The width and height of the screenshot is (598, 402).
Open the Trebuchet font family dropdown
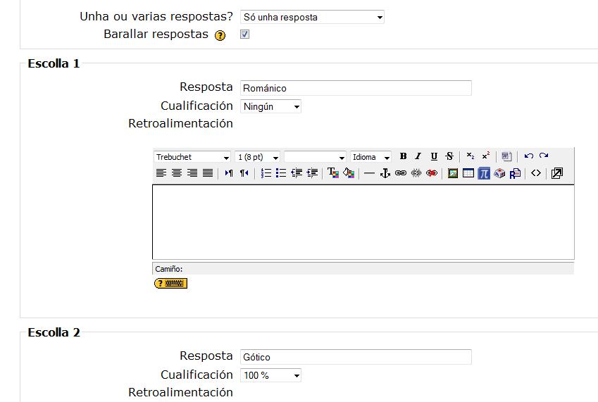tap(192, 157)
